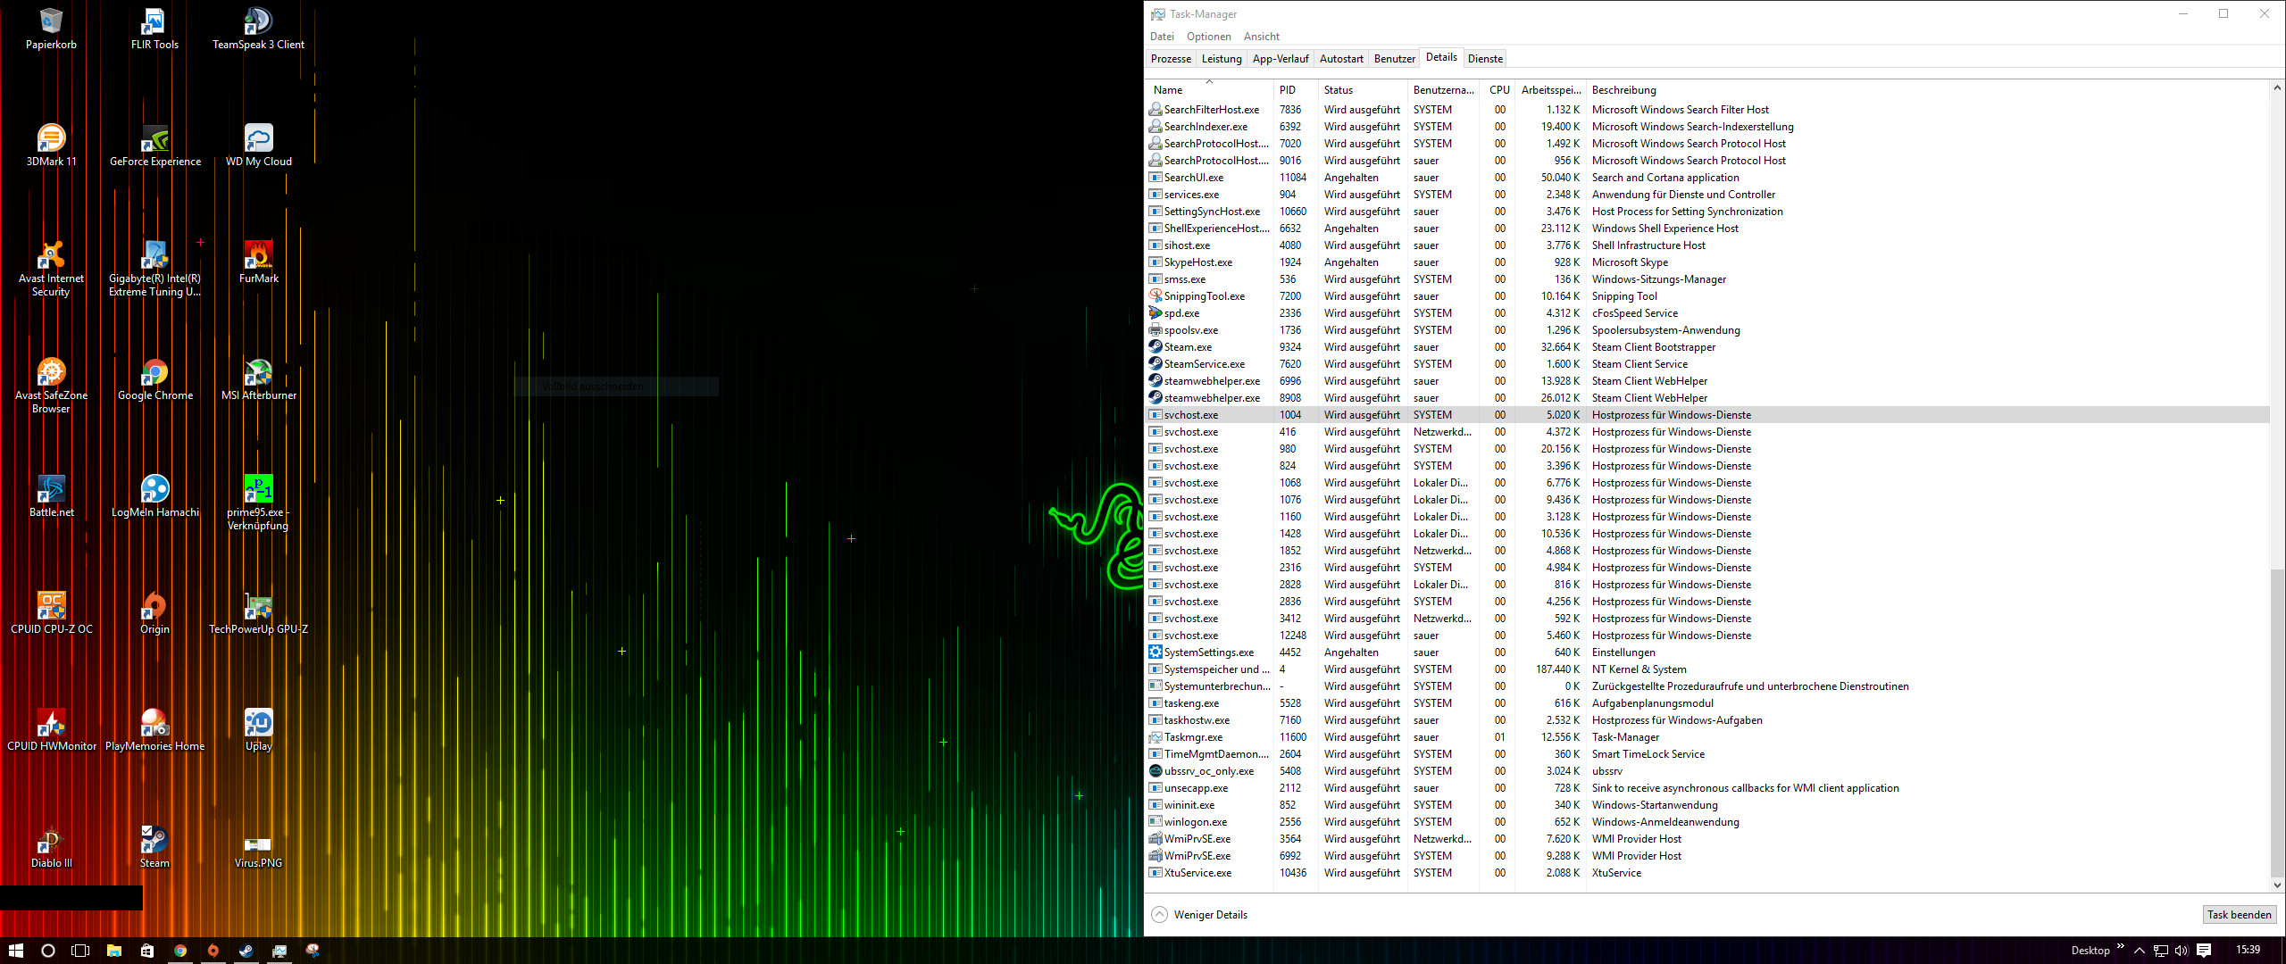Select the GeForce Experience desktop icon
This screenshot has width=2286, height=964.
[154, 144]
